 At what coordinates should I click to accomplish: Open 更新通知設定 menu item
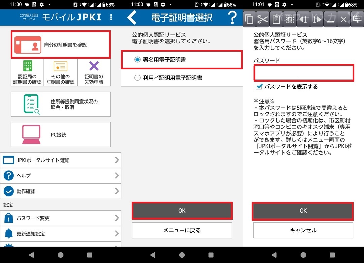point(61,234)
